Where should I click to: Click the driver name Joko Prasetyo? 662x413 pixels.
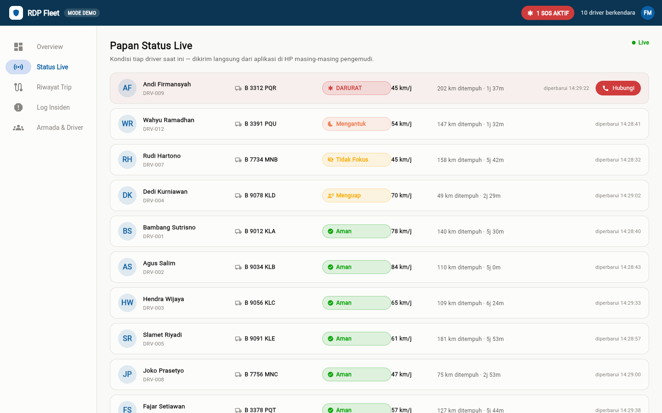point(163,371)
